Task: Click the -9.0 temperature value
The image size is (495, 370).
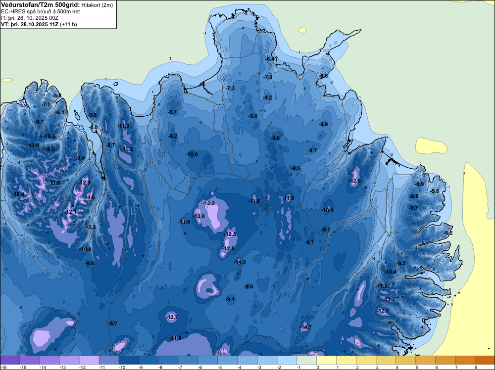Action: 253,116
